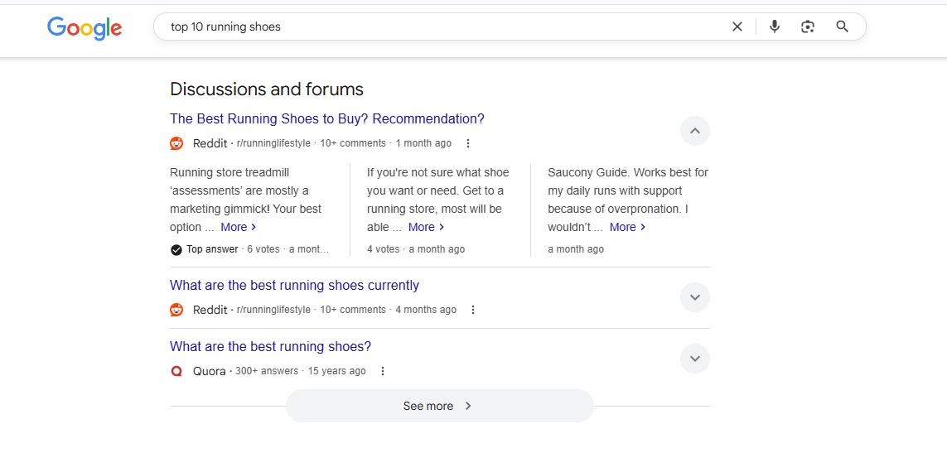Click the Google logo

click(85, 27)
